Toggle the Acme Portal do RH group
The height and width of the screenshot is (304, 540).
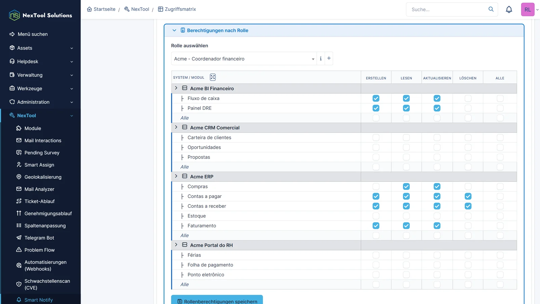coord(176,245)
